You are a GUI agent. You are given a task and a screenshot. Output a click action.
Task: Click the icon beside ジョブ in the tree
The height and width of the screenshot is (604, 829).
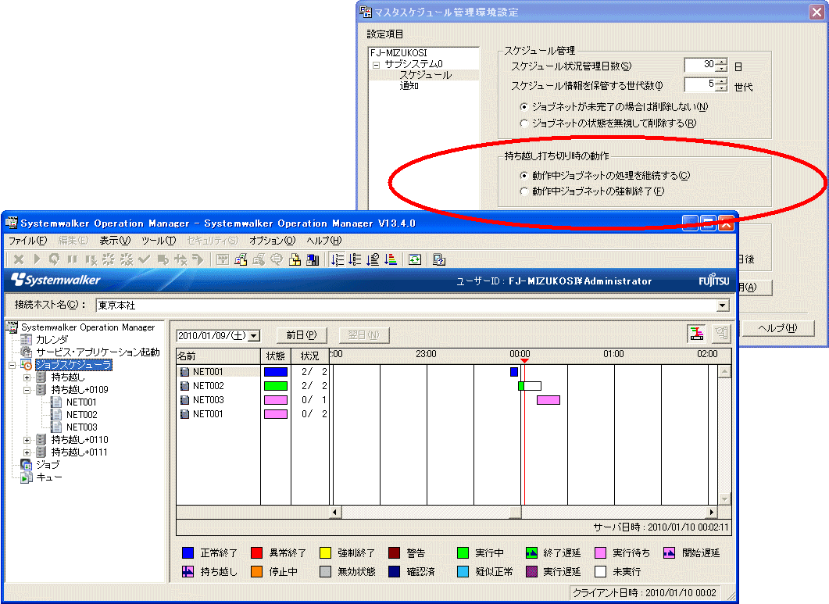pyautogui.click(x=26, y=465)
